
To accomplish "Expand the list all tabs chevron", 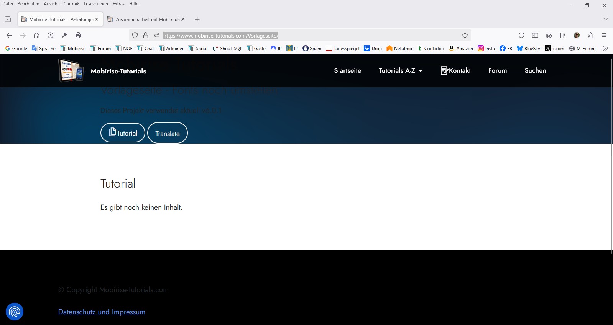I will [x=606, y=19].
